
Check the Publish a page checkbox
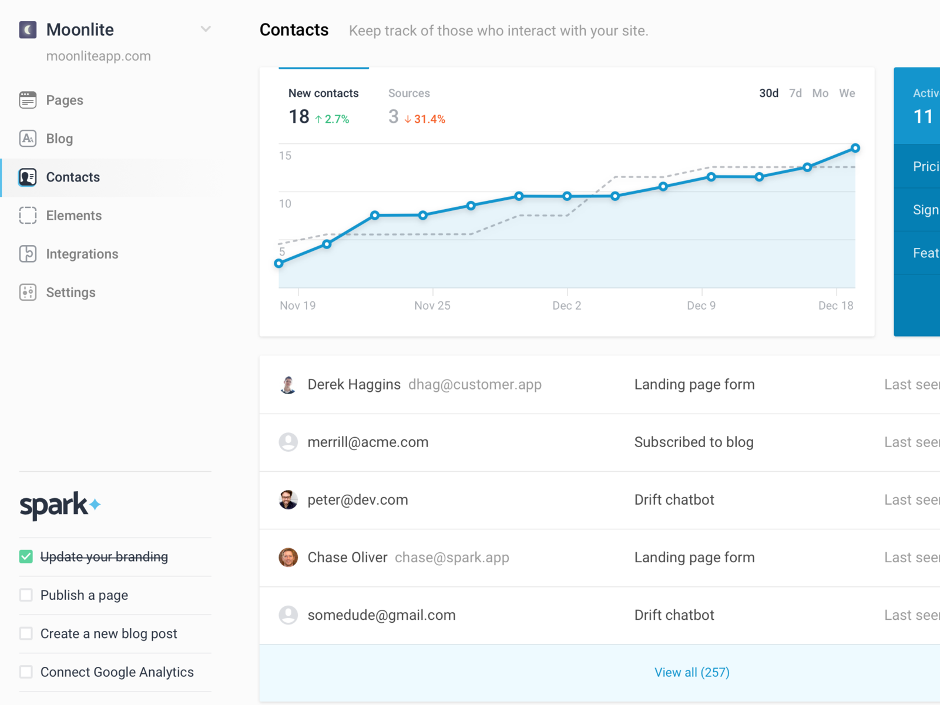point(26,595)
